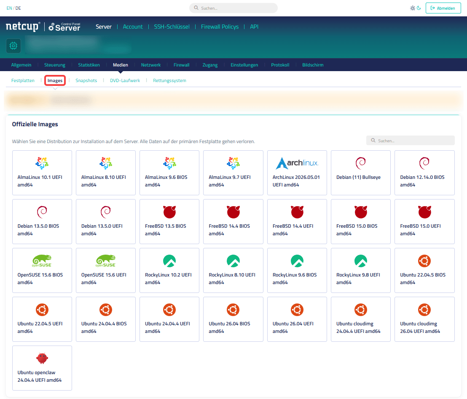The height and width of the screenshot is (399, 467).
Task: Switch to the Snapshots sub-tab
Action: click(x=86, y=80)
